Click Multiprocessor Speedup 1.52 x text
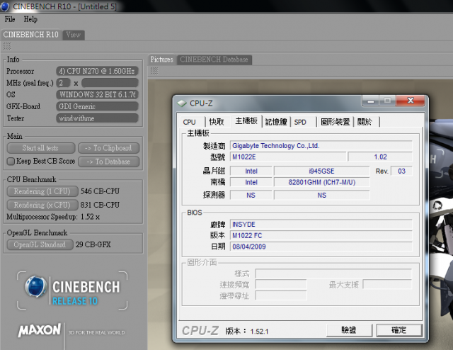Screen dimensions: 453x350 [53, 217]
